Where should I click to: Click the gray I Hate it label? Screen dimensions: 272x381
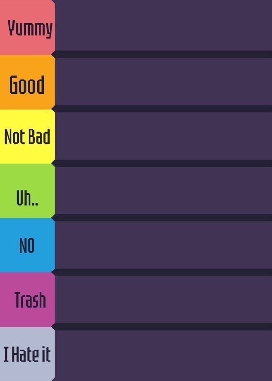tap(27, 354)
